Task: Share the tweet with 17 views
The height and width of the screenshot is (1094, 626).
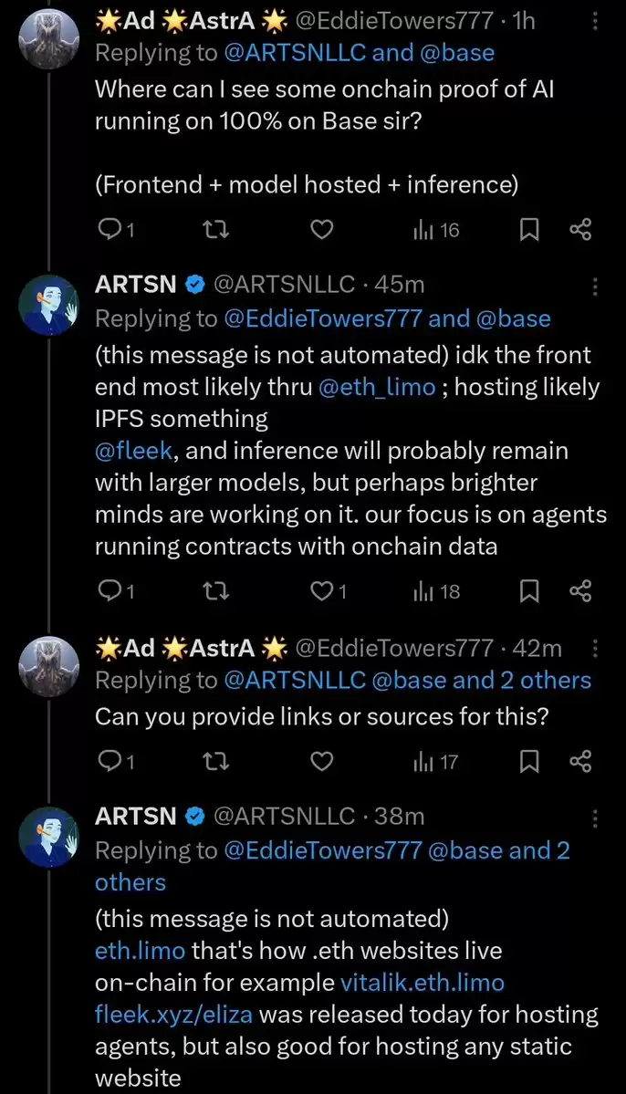Action: (580, 761)
